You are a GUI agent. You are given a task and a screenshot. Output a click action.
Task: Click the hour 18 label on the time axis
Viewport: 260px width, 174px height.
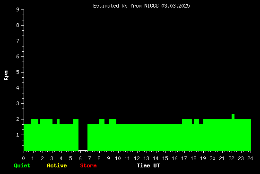pos(193,158)
